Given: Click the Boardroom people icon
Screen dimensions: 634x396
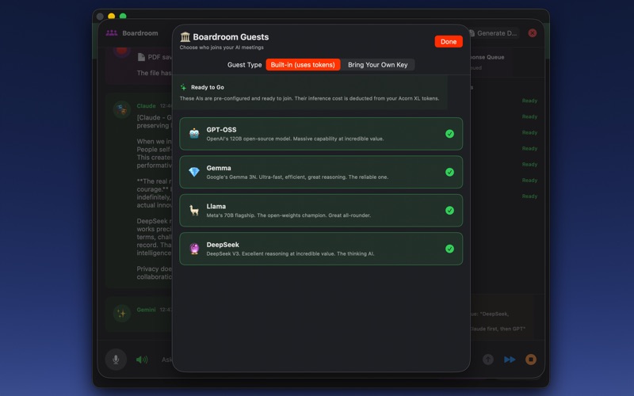Looking at the screenshot, I should (x=112, y=33).
